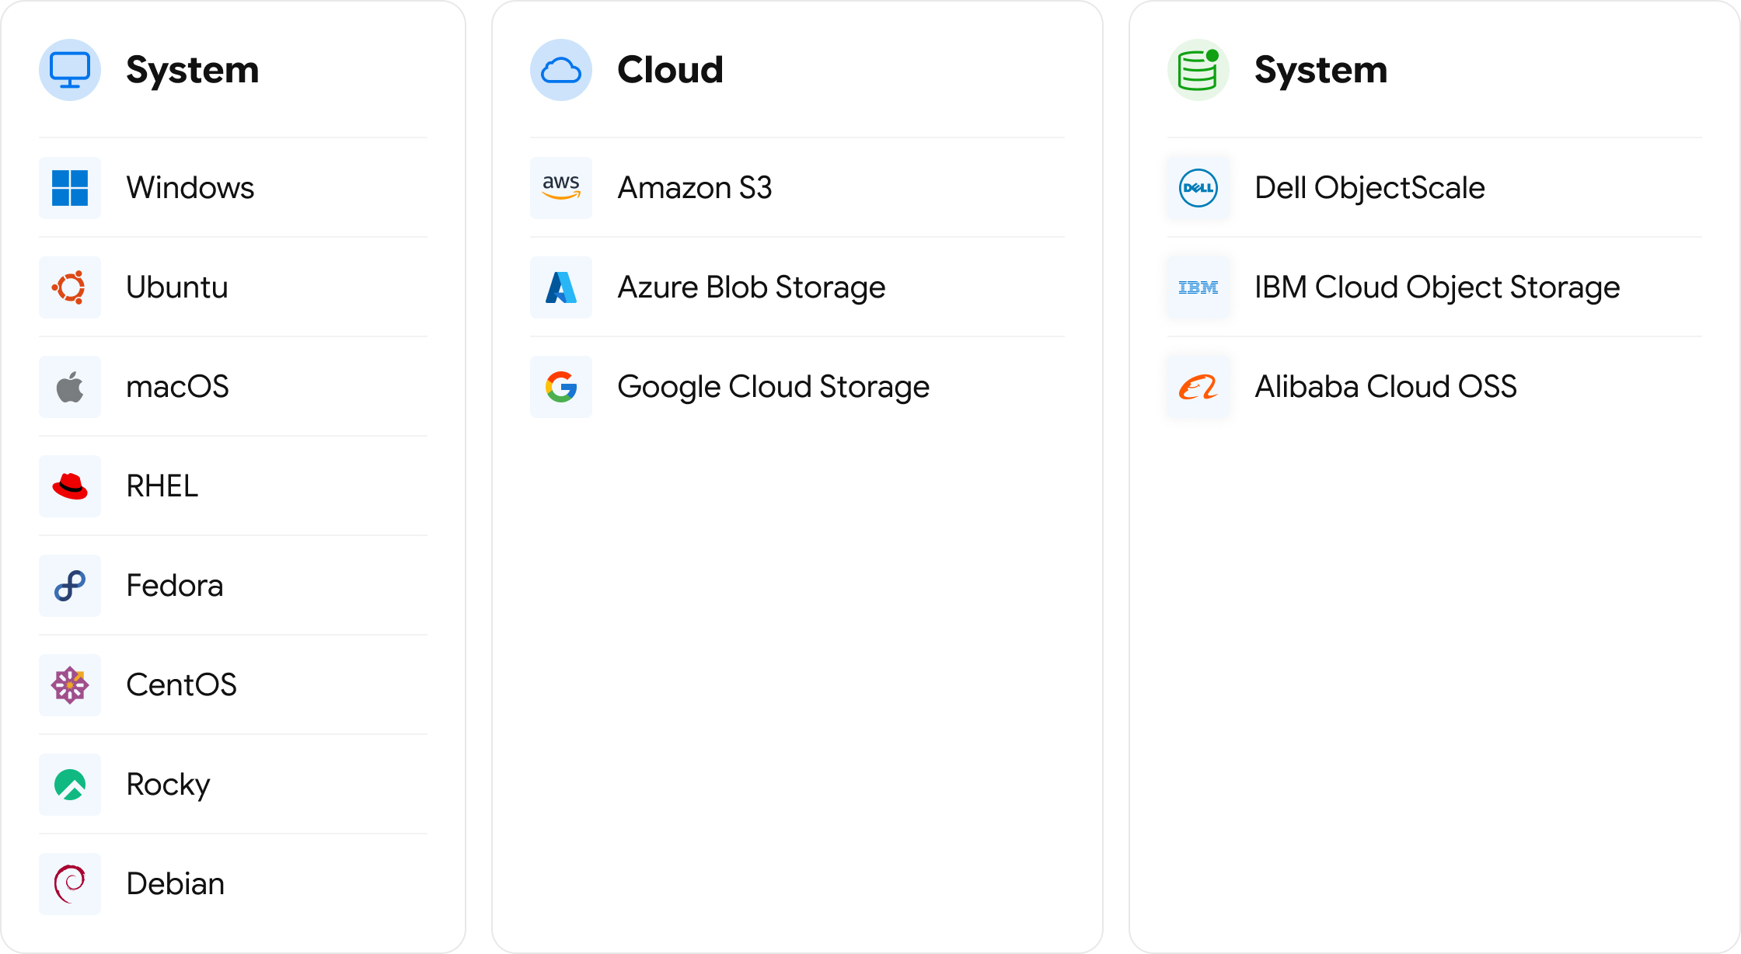Click the Google G logo icon

pos(561,387)
